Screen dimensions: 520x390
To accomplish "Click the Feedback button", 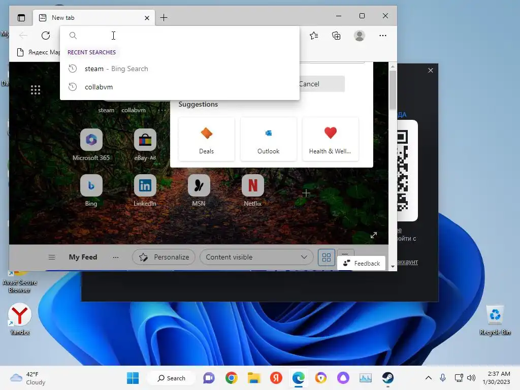I will 361,264.
